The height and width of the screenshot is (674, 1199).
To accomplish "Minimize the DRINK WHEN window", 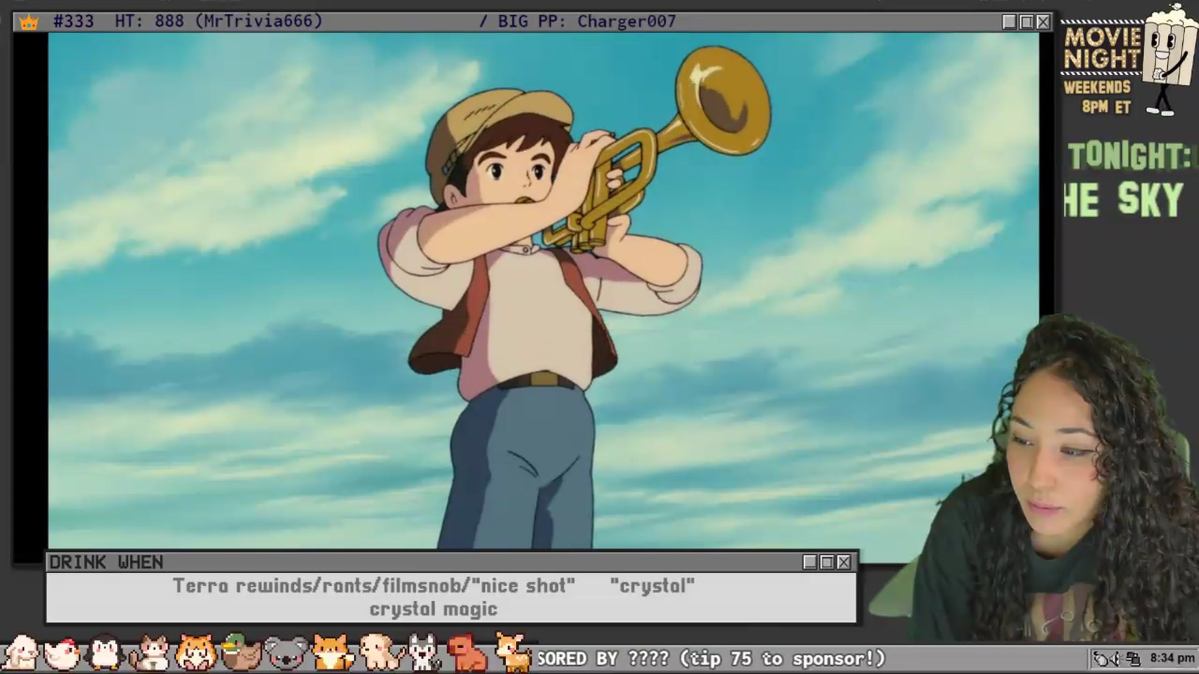I will coord(810,562).
